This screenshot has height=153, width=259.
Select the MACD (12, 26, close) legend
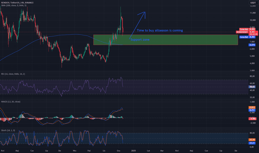pos(11,102)
